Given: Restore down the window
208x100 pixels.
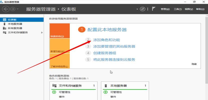Looking at the screenshot, I should (x=194, y=2).
